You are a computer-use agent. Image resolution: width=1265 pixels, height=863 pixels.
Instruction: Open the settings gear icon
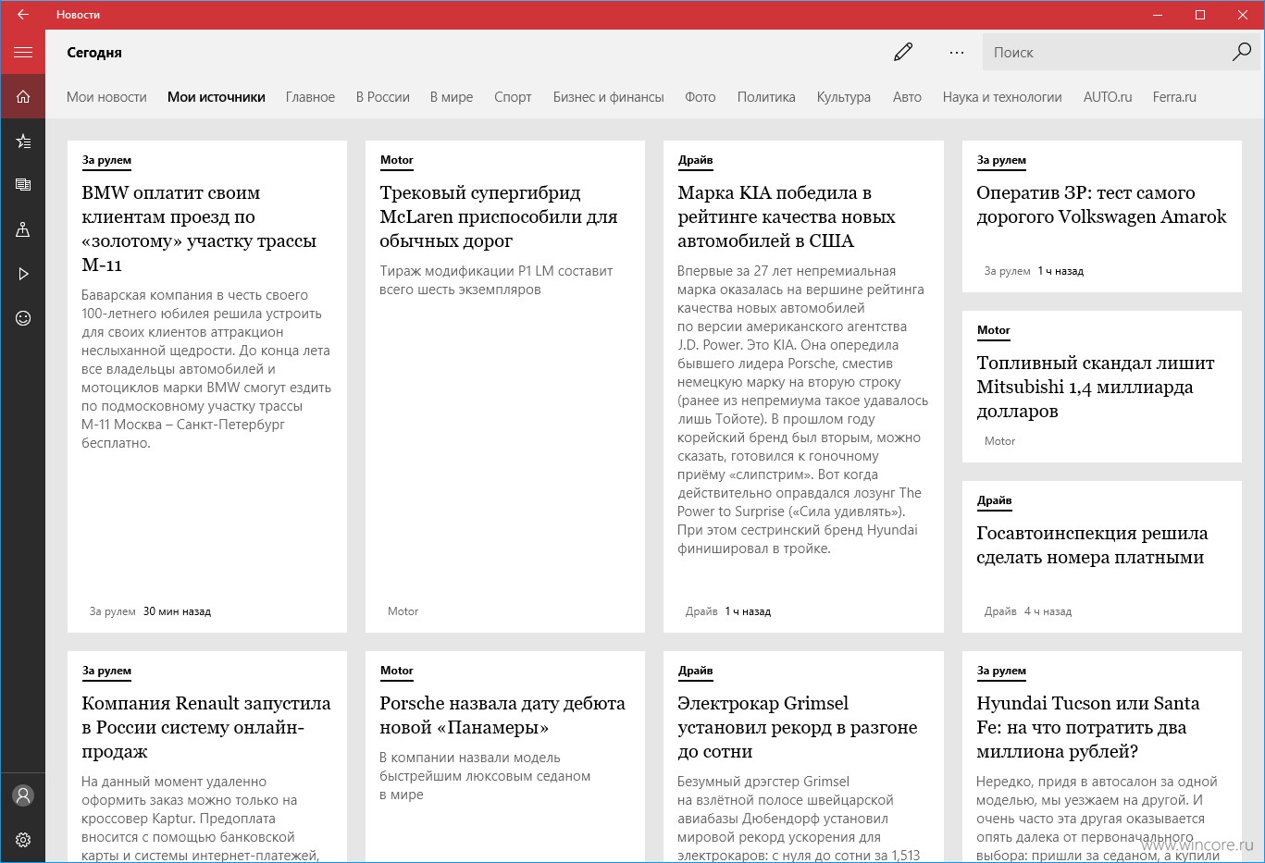pyautogui.click(x=23, y=840)
